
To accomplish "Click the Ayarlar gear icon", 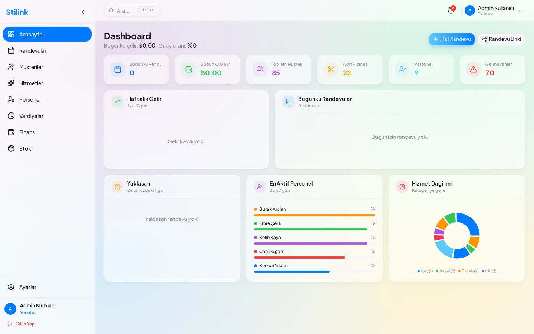I will point(11,287).
